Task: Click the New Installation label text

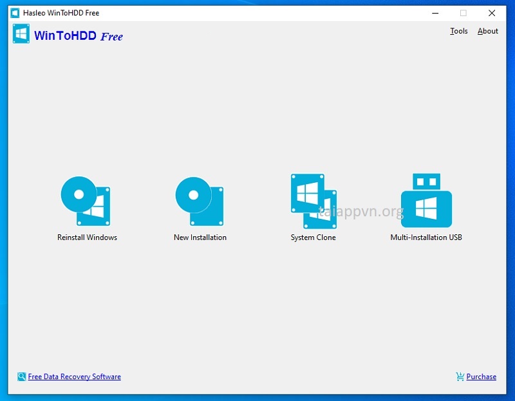Action: point(200,237)
